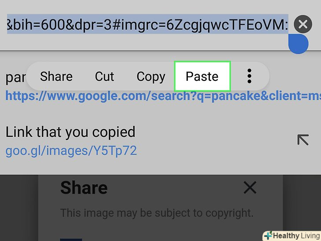The image size is (321, 241).
Task: Tap the dark thumbnail below copyright notice
Action: (71, 240)
